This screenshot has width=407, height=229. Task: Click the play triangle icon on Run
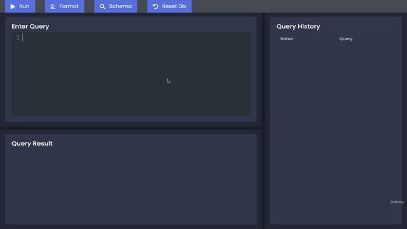(x=13, y=6)
